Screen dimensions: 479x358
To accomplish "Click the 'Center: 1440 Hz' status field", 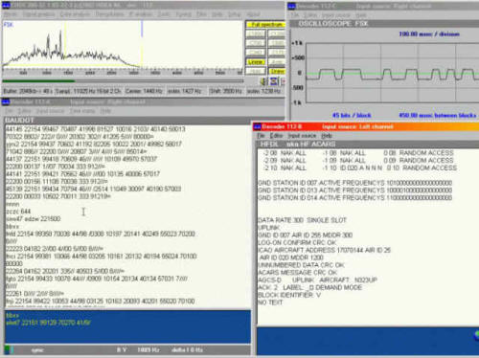I will point(144,91).
